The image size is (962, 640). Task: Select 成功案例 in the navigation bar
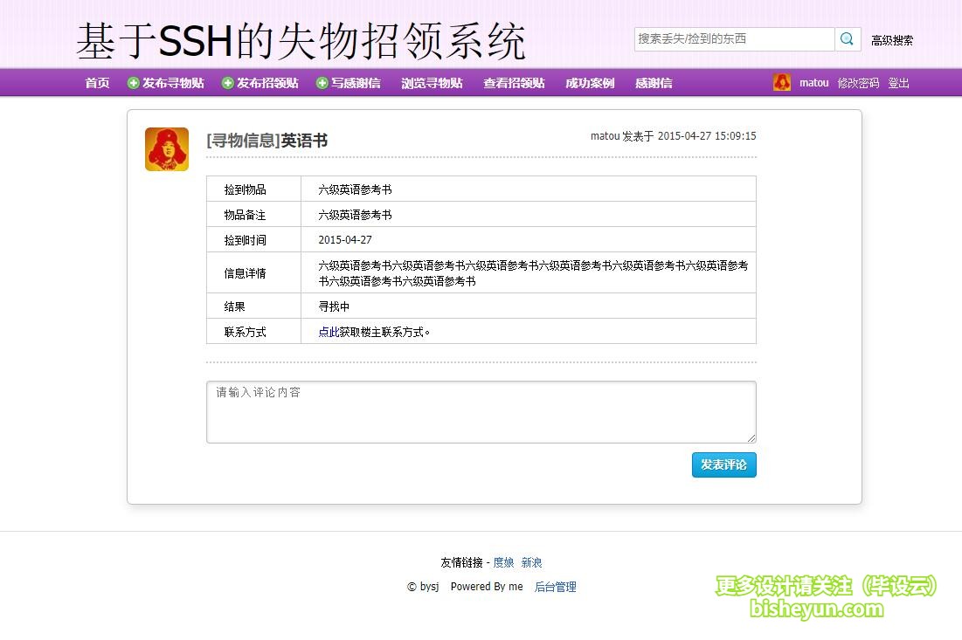pos(590,83)
